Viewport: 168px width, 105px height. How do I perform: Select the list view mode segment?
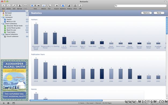coord(32,6)
